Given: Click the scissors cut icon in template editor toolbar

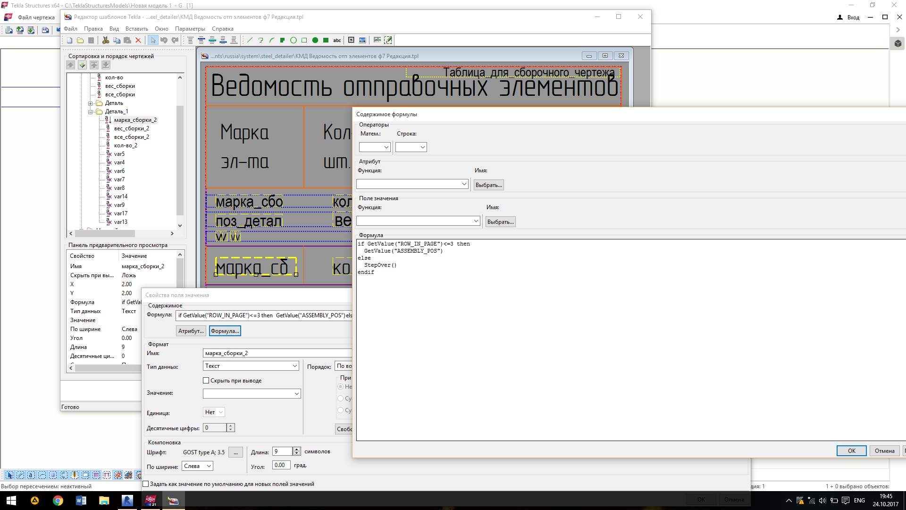Looking at the screenshot, I should [106, 40].
